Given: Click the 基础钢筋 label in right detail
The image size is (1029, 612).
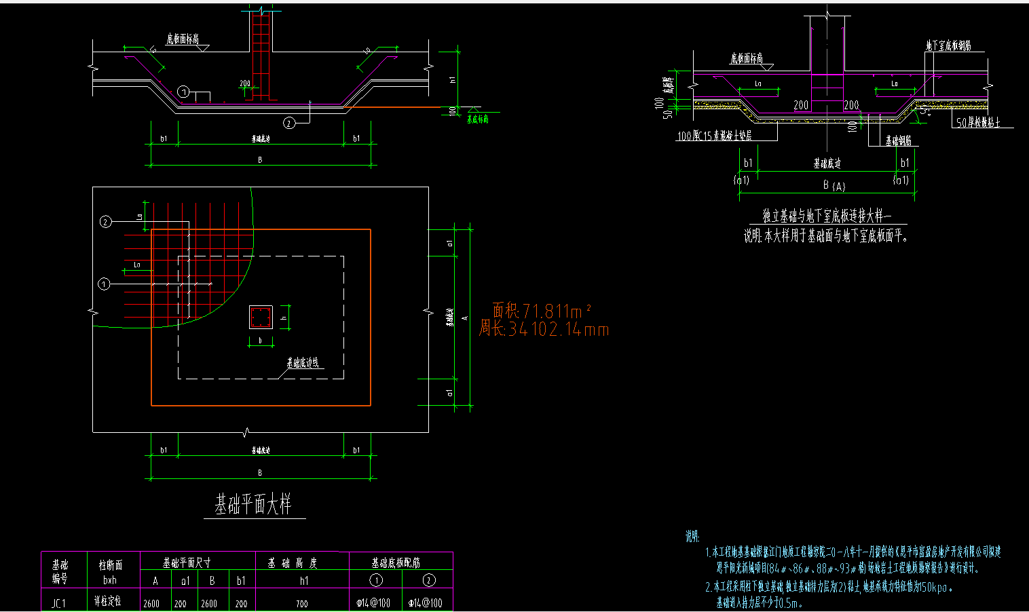Looking at the screenshot, I should 898,141.
